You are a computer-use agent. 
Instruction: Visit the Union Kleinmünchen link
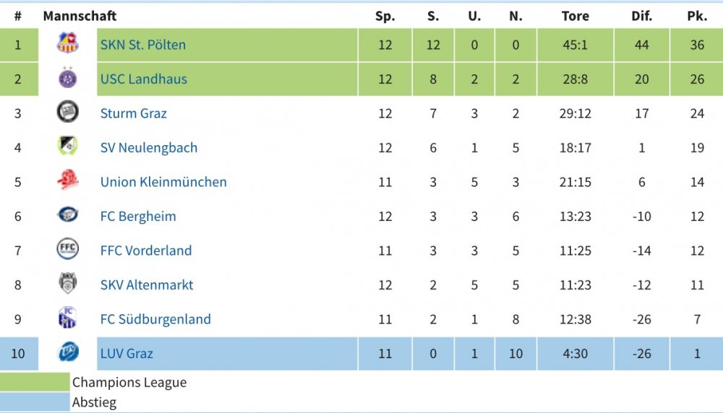pos(163,182)
